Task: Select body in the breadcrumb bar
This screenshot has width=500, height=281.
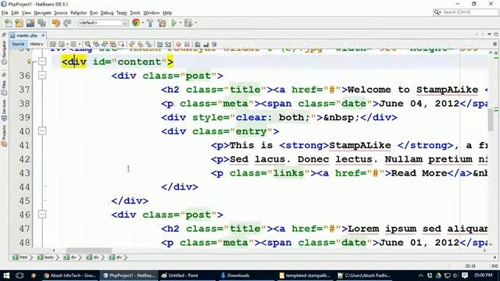Action: click(46, 257)
